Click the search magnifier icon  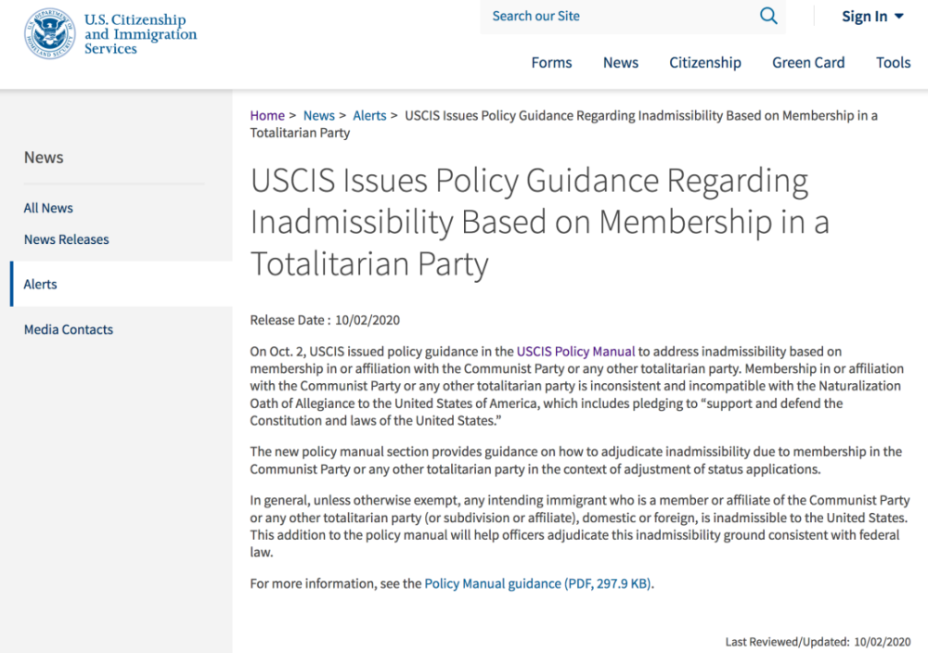768,16
